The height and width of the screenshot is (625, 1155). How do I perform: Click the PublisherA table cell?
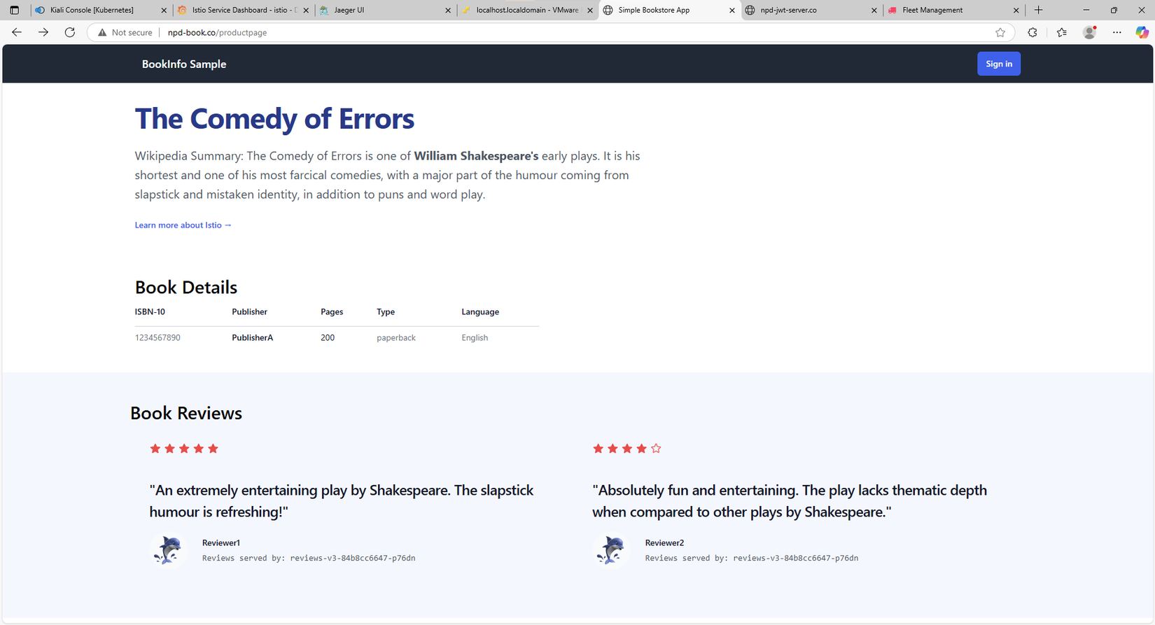pyautogui.click(x=253, y=338)
